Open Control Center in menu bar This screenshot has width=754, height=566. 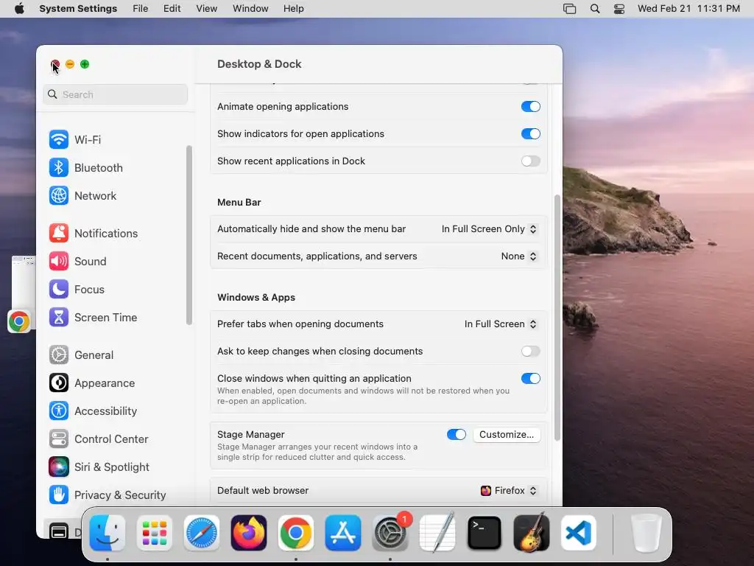click(619, 9)
